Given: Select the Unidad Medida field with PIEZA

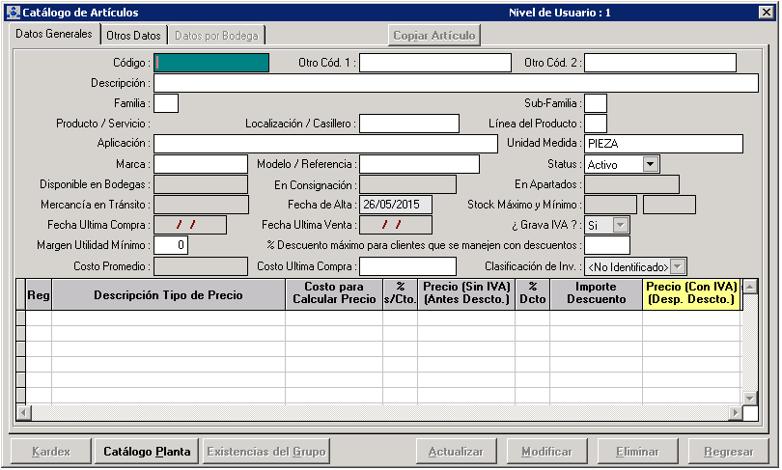Looking at the screenshot, I should [x=663, y=144].
